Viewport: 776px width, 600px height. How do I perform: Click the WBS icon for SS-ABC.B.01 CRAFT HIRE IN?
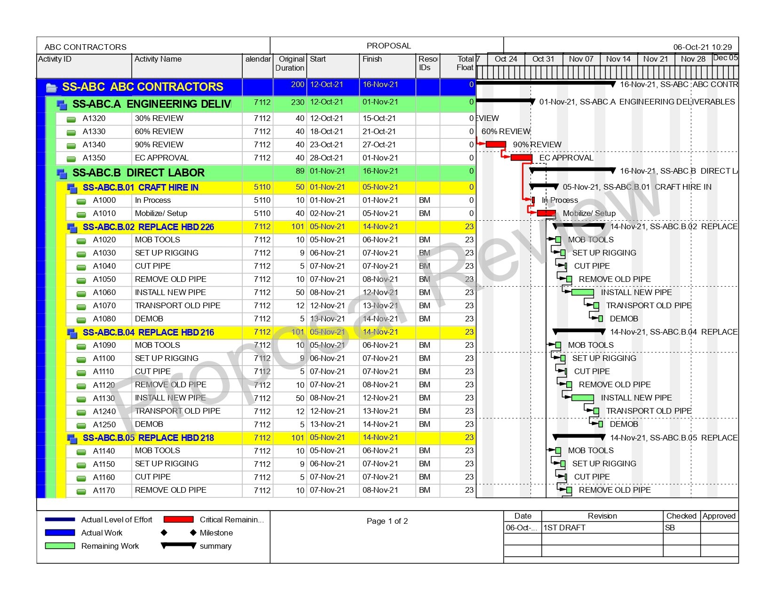tap(72, 188)
